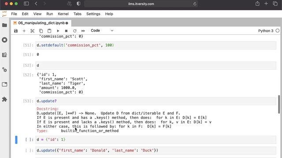
Task: Click the code cell containing only d
Action: point(156,65)
